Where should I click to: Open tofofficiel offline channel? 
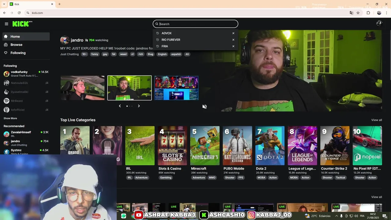pyautogui.click(x=26, y=110)
